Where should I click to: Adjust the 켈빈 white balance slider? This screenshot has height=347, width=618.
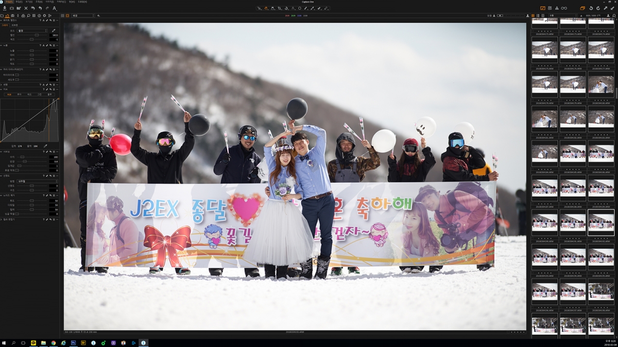click(37, 35)
